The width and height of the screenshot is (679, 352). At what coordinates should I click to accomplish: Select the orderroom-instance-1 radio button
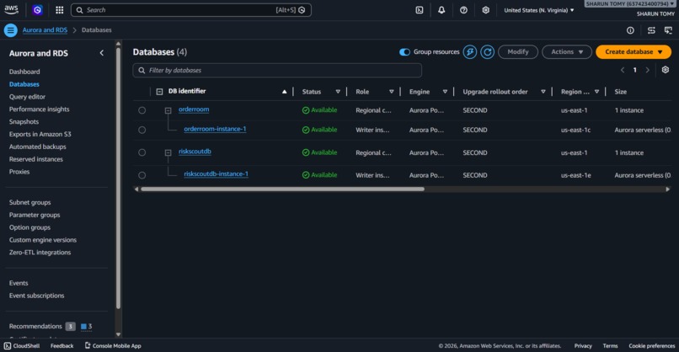(x=142, y=130)
